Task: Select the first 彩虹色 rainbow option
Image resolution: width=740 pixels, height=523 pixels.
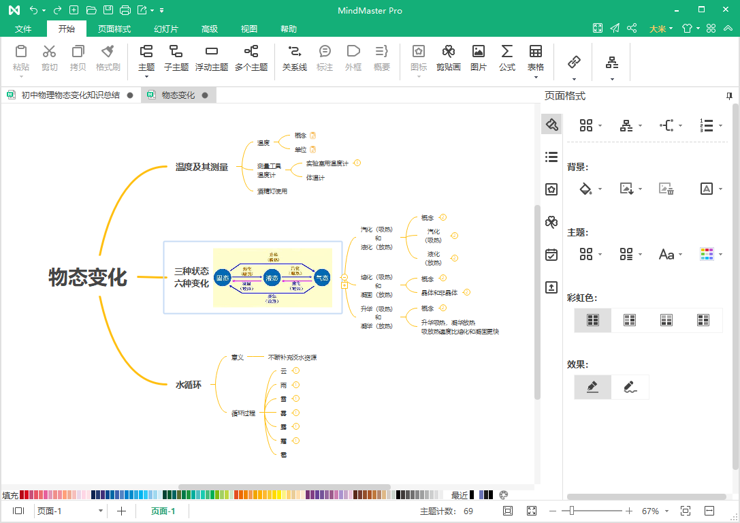Action: pos(592,319)
